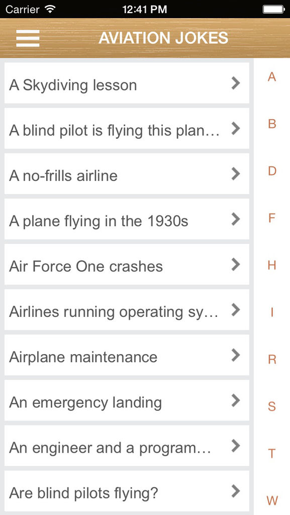
Task: Tap chevron beside Airplane maintenance
Action: click(236, 355)
